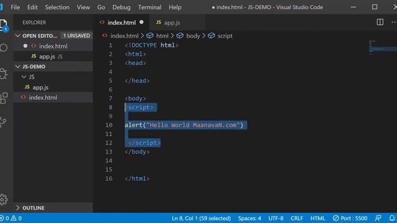Click the warnings triangle icon in status bar

(x=14, y=218)
